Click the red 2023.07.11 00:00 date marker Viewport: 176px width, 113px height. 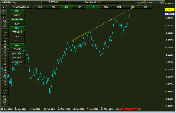[x=130, y=109]
